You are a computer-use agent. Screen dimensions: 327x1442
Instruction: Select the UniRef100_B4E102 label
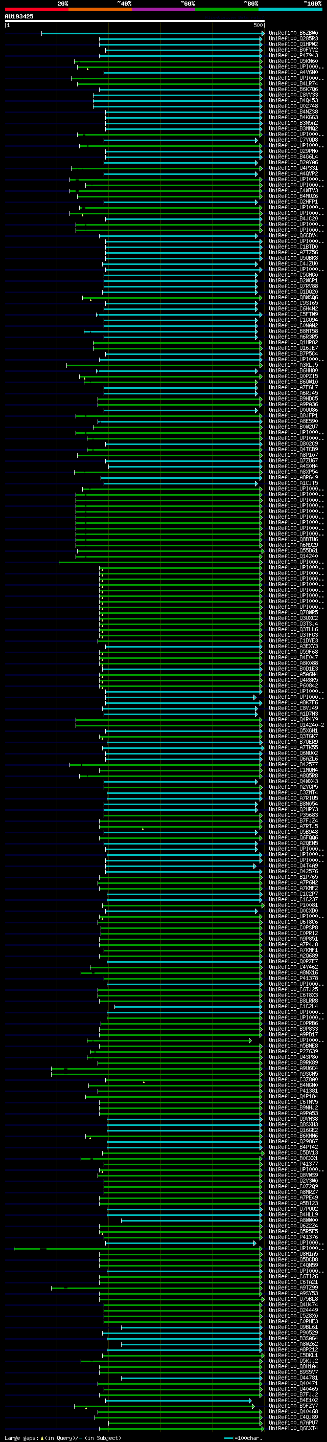(293, 1400)
